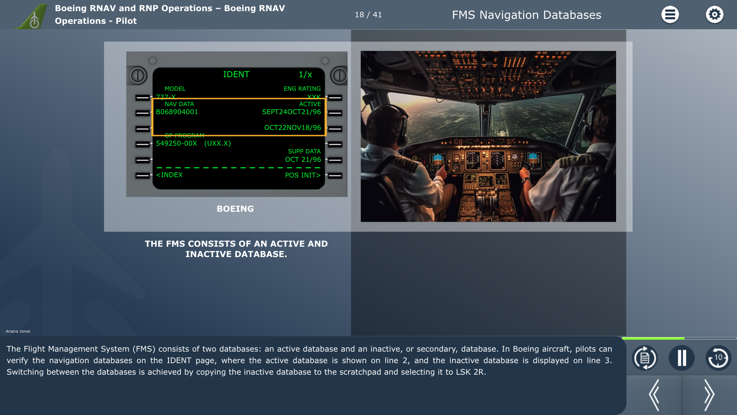Screen dimensions: 737x415
Task: Select the line select key beside POS INIT>
Action: click(335, 176)
